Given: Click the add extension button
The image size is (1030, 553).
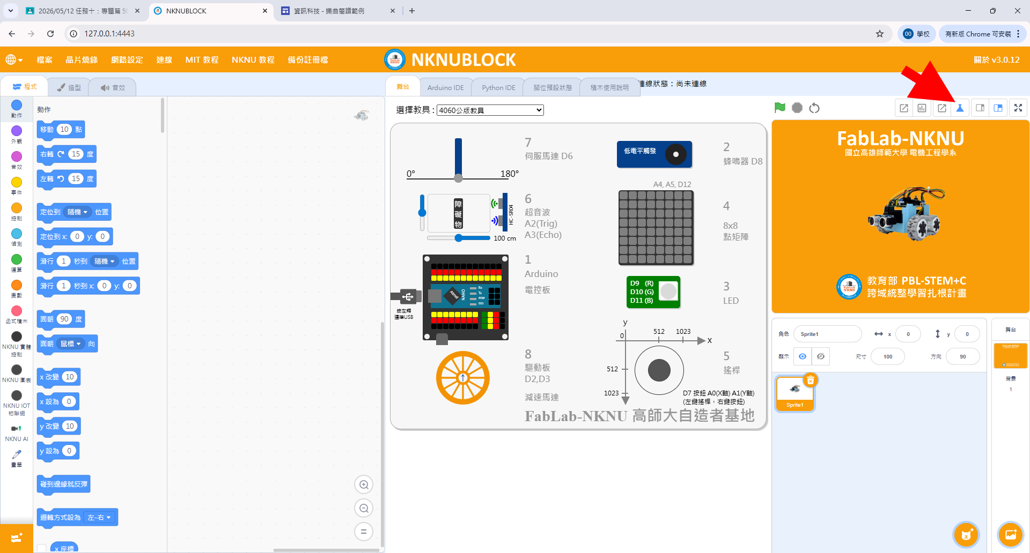Looking at the screenshot, I should tap(17, 537).
